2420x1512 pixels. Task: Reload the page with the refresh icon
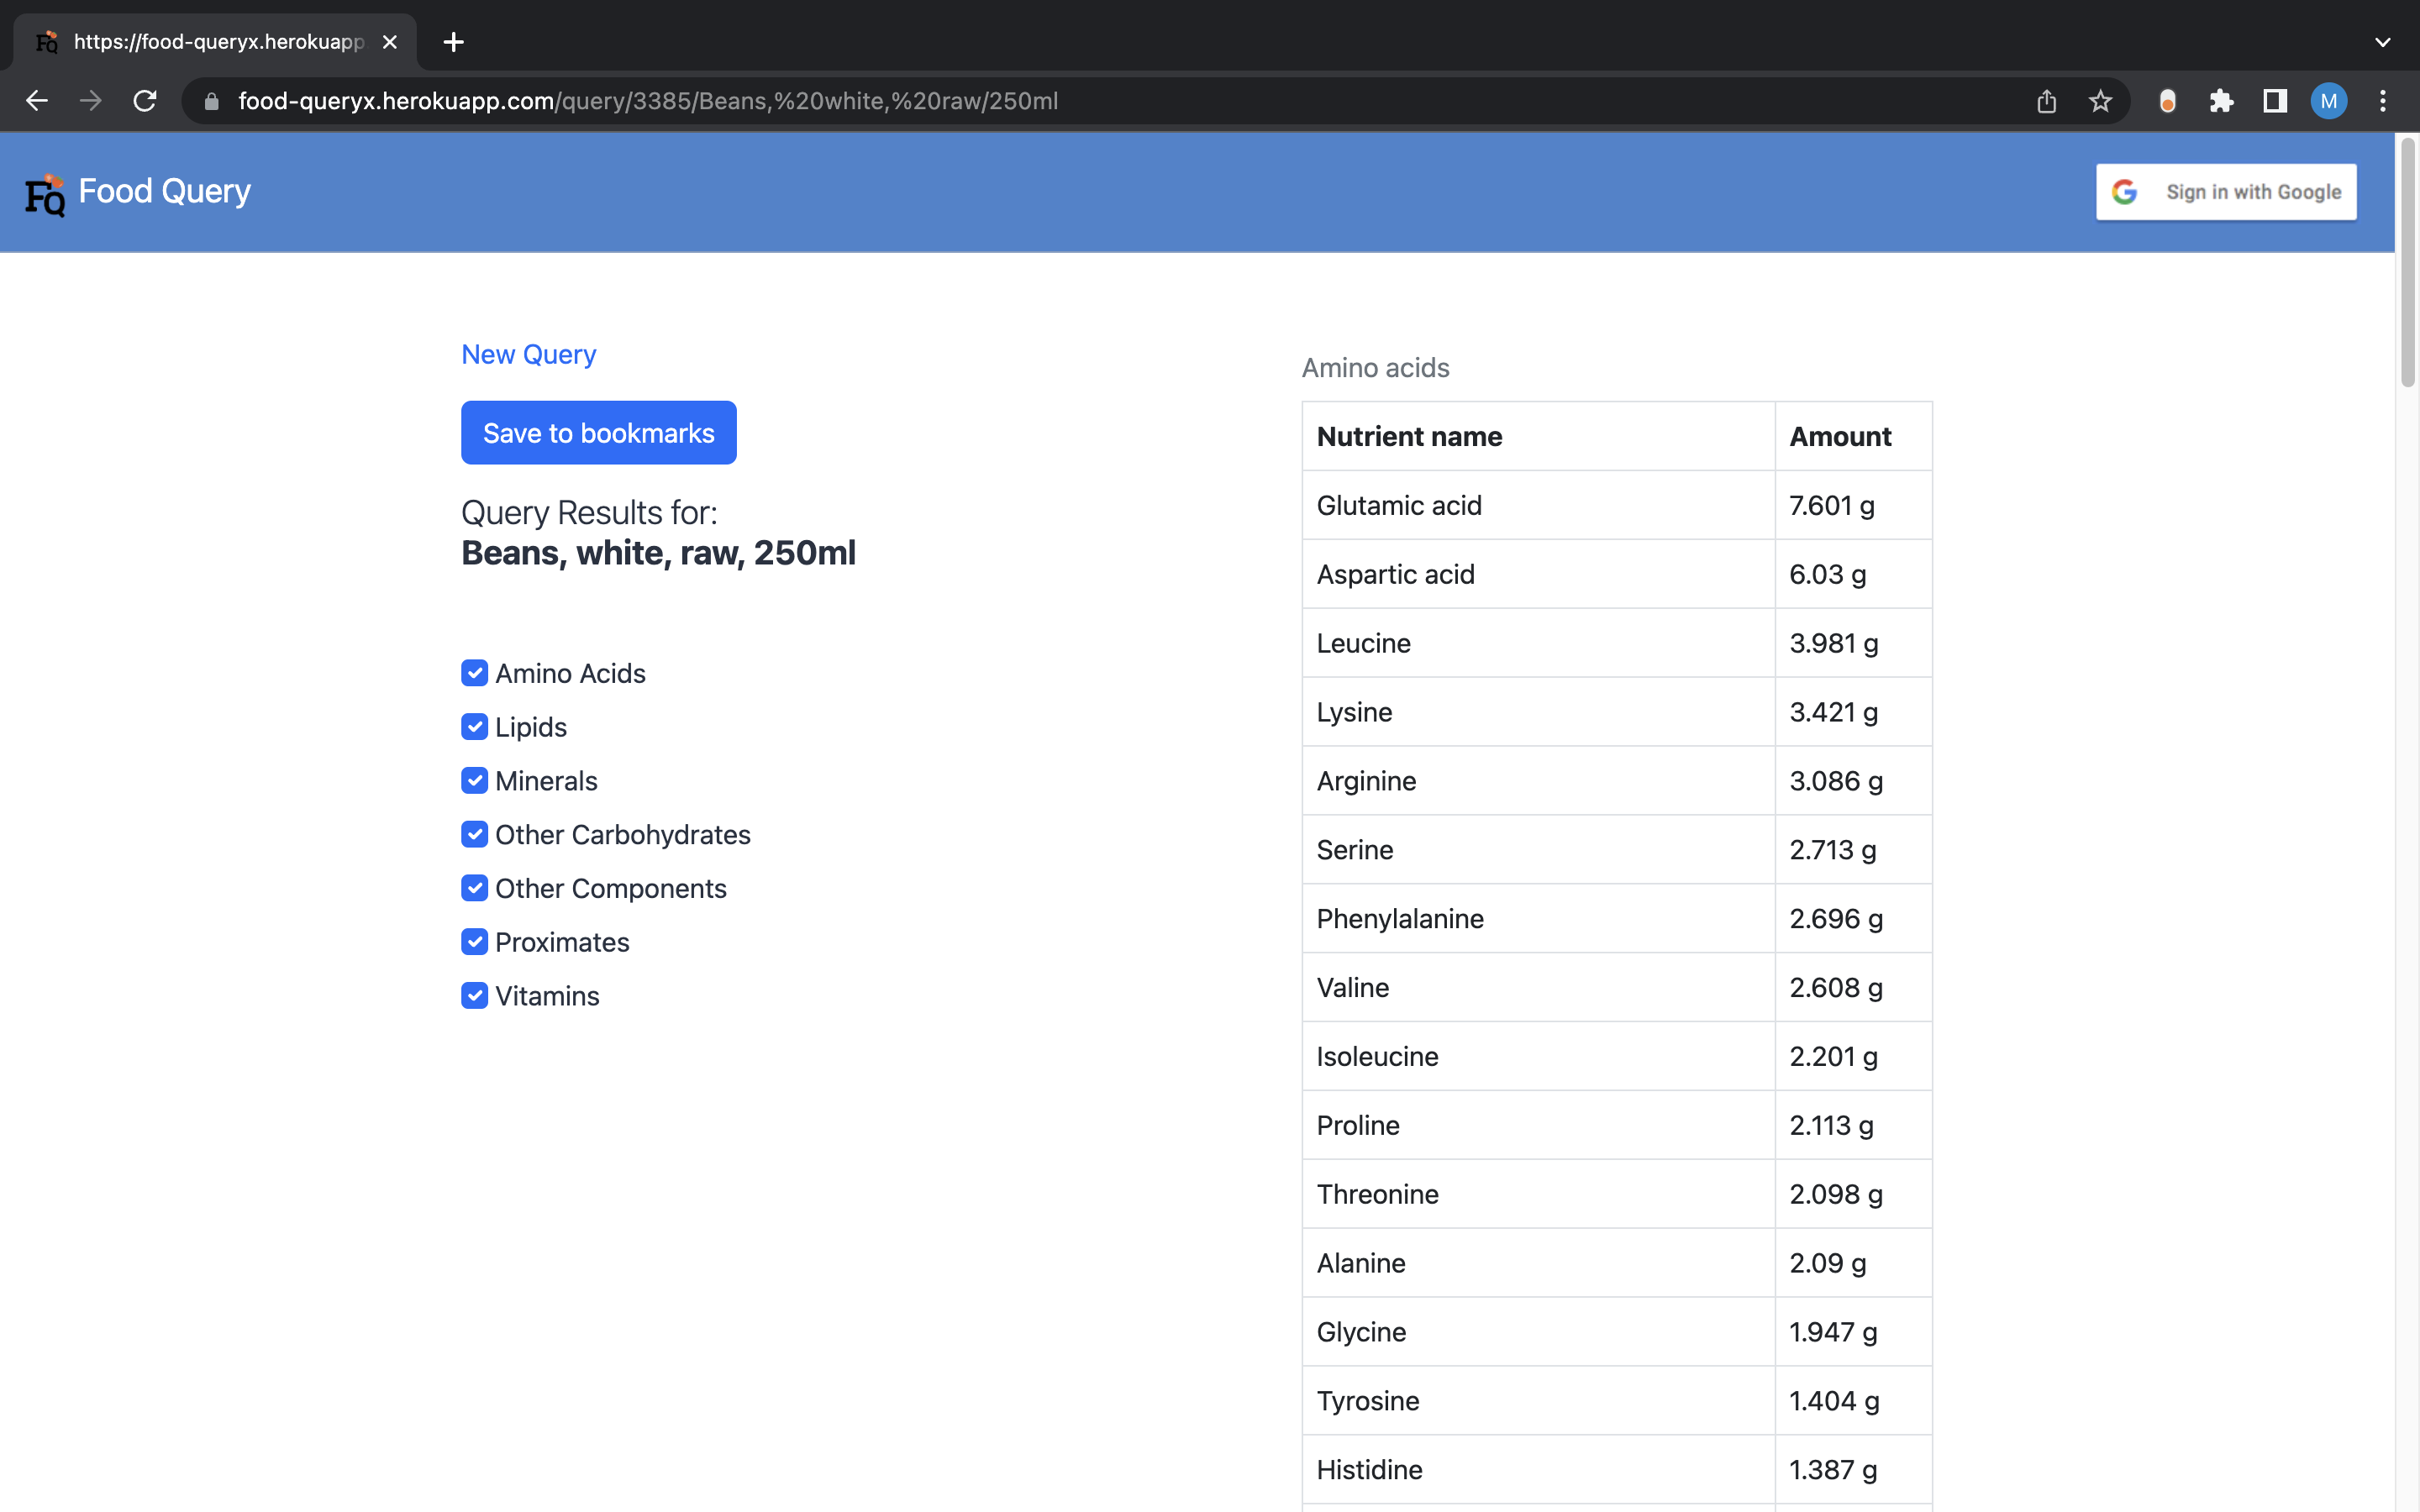point(145,101)
